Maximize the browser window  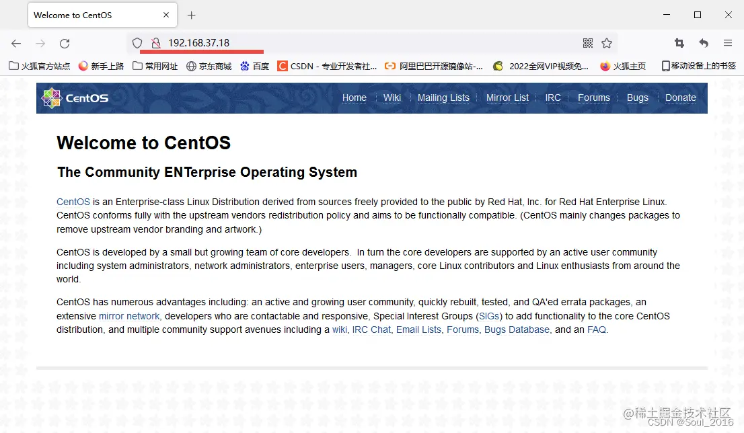(698, 15)
